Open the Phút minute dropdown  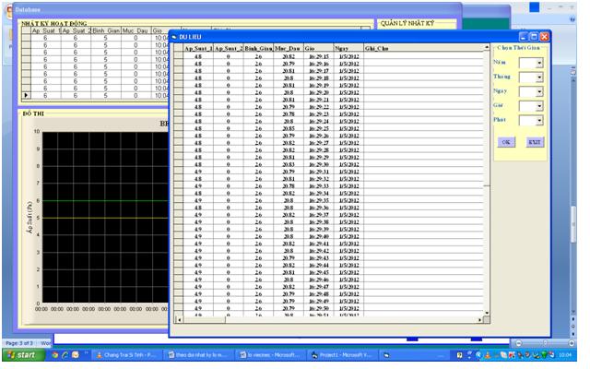click(538, 121)
